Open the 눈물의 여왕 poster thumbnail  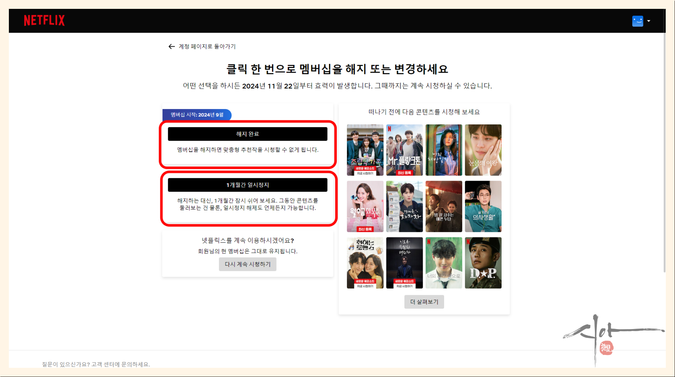pos(483,150)
